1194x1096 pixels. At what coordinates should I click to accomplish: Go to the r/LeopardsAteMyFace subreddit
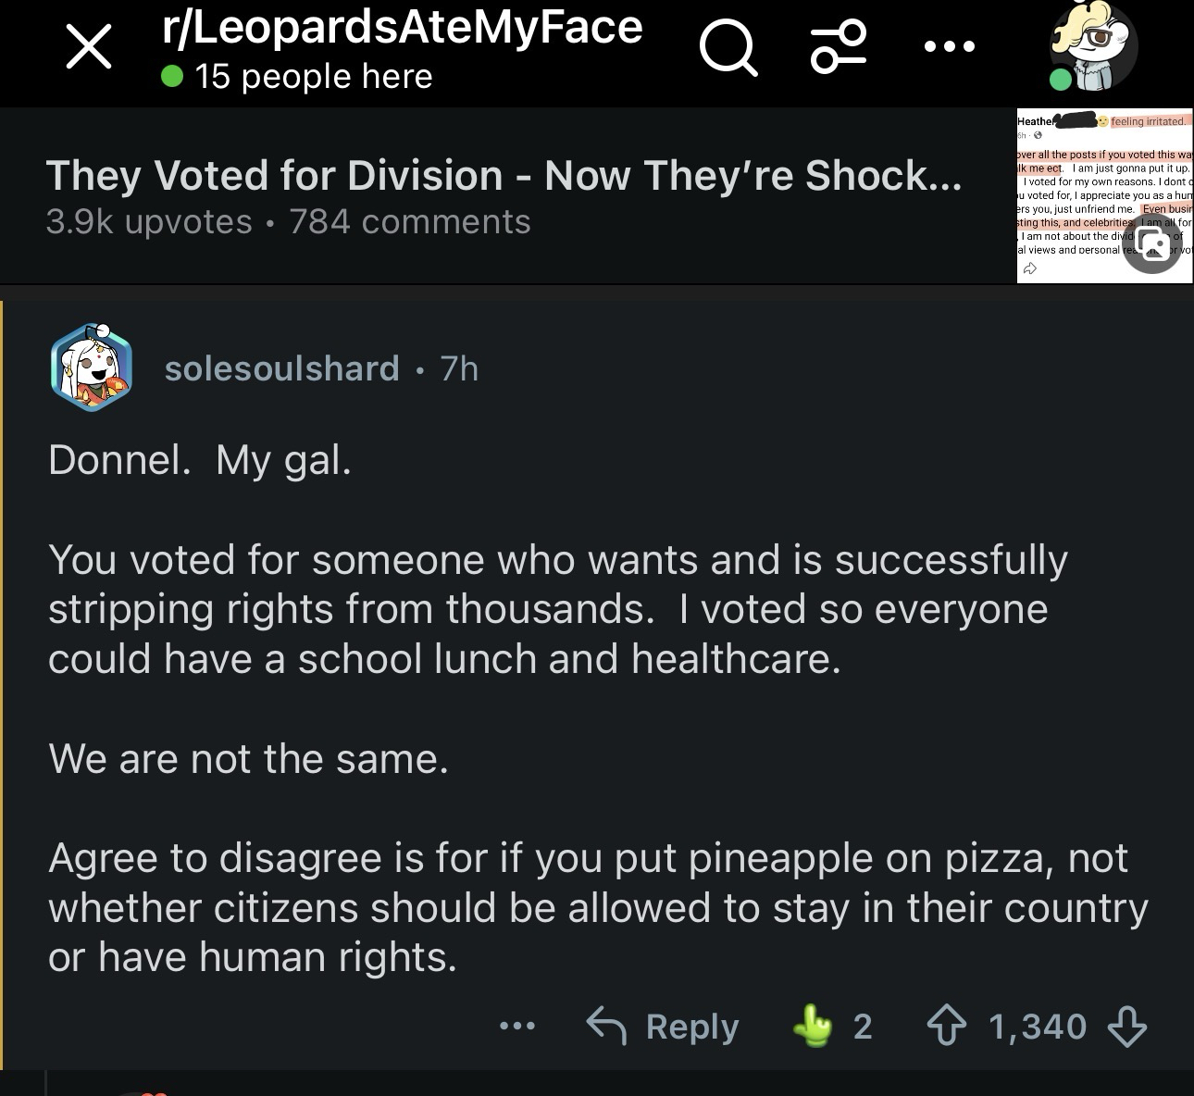point(402,28)
